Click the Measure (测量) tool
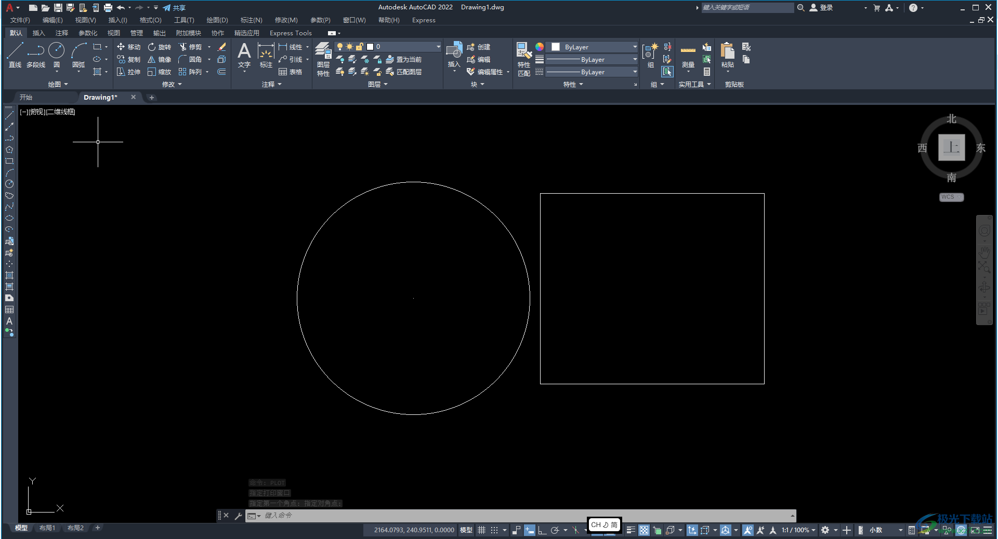 coord(688,55)
